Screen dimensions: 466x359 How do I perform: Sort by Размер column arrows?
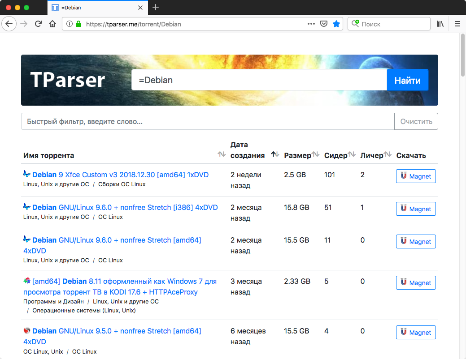coord(315,154)
